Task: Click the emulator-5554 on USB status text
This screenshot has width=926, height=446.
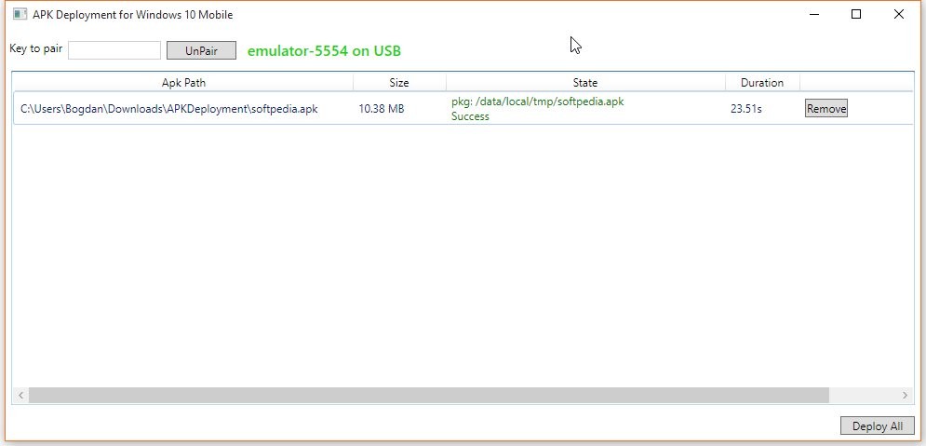Action: (324, 51)
